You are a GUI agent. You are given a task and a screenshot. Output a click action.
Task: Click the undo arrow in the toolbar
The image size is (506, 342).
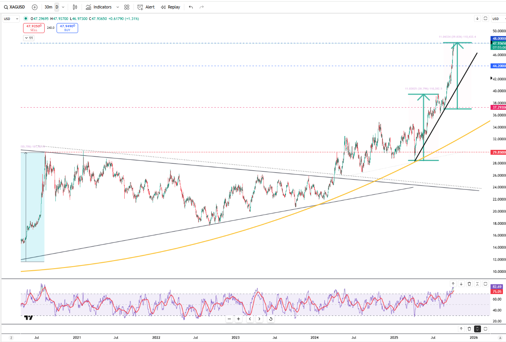191,7
